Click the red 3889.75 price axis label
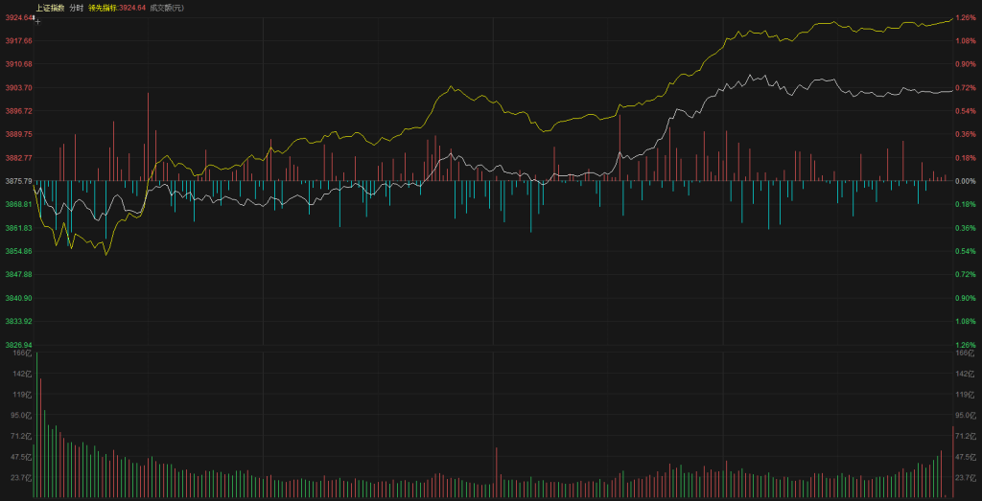This screenshot has width=982, height=501. tap(18, 134)
